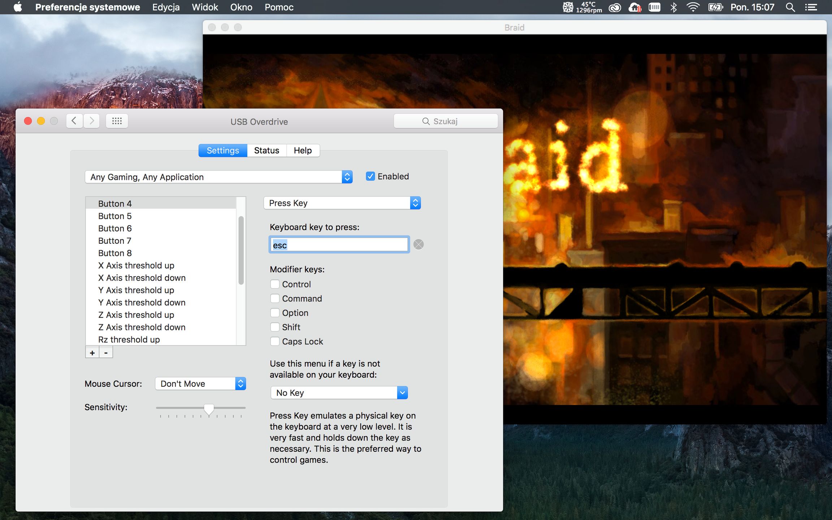
Task: Open Notification Center list icon
Action: pos(811,7)
